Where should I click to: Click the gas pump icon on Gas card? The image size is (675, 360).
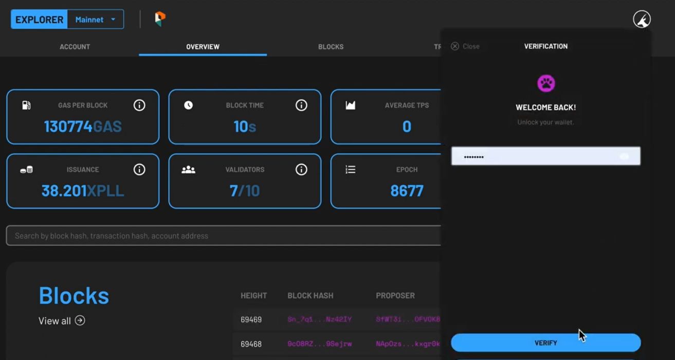coord(26,105)
